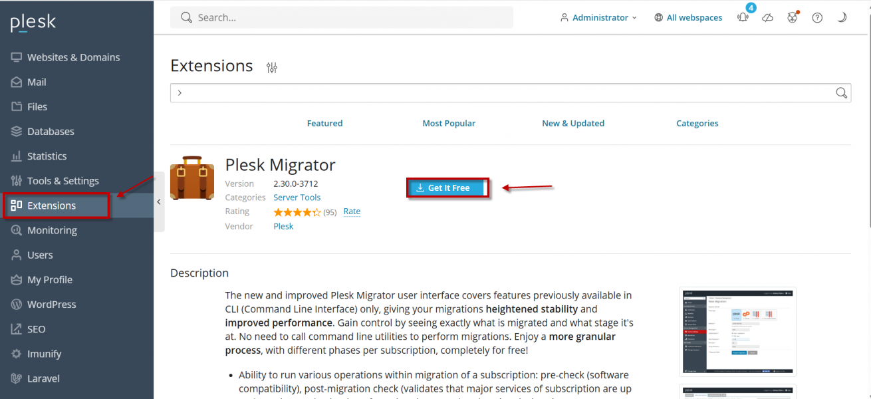Screen dimensions: 871x399
Task: Toggle dark mode with moon icon
Action: (x=842, y=18)
